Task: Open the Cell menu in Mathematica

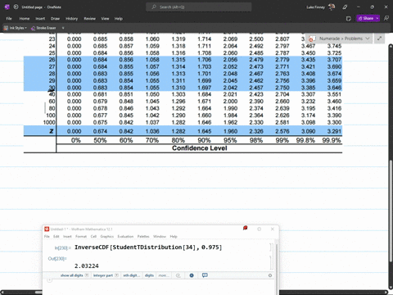Action: click(93, 236)
